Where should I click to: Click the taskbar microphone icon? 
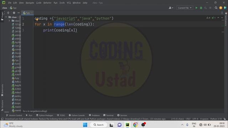187,125
